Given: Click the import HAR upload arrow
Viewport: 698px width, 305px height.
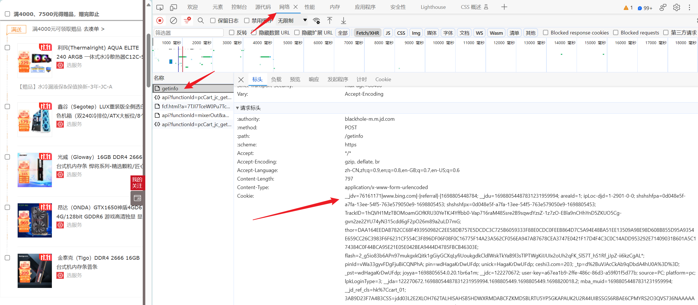Looking at the screenshot, I should (x=330, y=21).
